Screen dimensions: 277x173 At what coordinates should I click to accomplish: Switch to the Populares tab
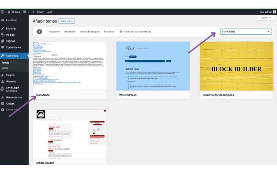click(x=54, y=32)
